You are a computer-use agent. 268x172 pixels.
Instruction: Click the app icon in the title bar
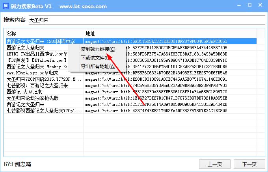point(6,7)
